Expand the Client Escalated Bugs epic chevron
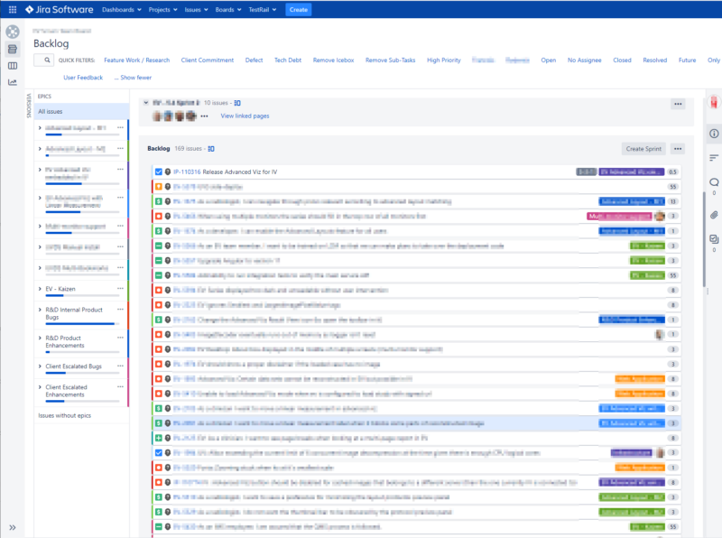Image resolution: width=722 pixels, height=538 pixels. 40,366
